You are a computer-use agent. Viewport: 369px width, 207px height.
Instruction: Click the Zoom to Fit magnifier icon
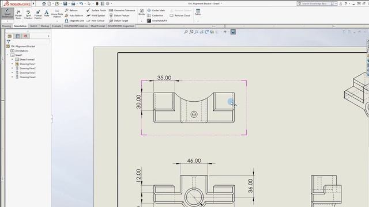186,32
